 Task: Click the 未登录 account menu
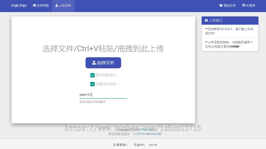(249, 6)
